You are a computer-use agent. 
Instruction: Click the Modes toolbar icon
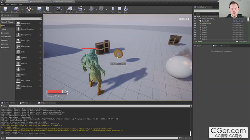tap(29, 9)
